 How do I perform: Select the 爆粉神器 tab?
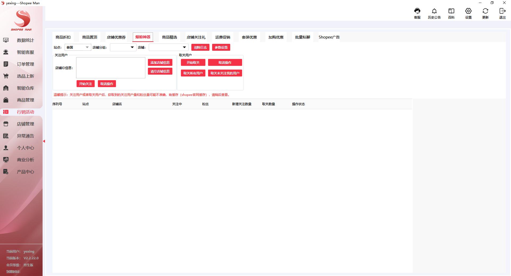(143, 37)
